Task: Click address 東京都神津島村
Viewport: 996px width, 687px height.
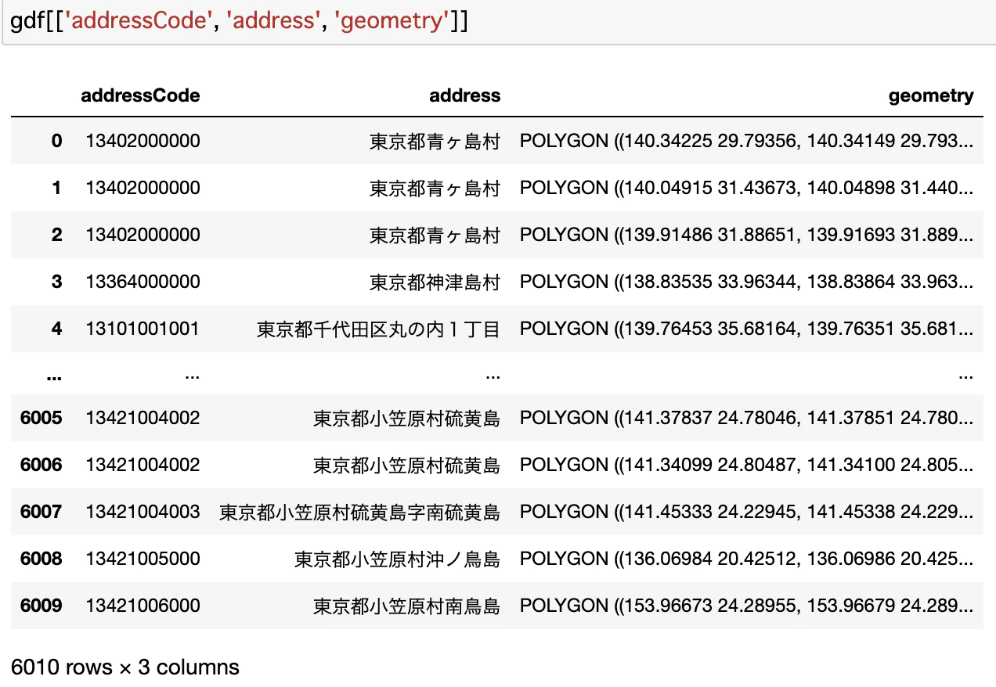Action: (x=435, y=282)
